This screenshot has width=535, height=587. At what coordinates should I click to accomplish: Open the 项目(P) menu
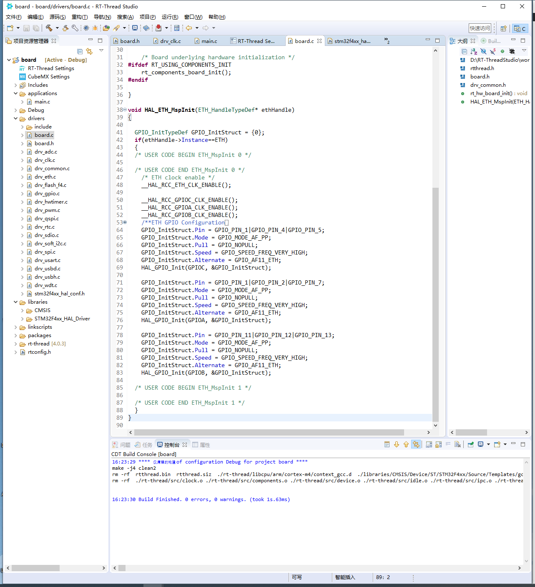click(148, 17)
